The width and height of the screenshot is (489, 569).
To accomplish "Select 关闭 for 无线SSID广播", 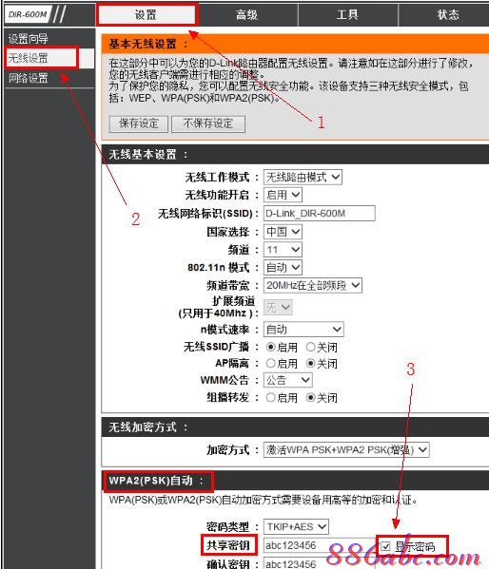I will [x=310, y=347].
